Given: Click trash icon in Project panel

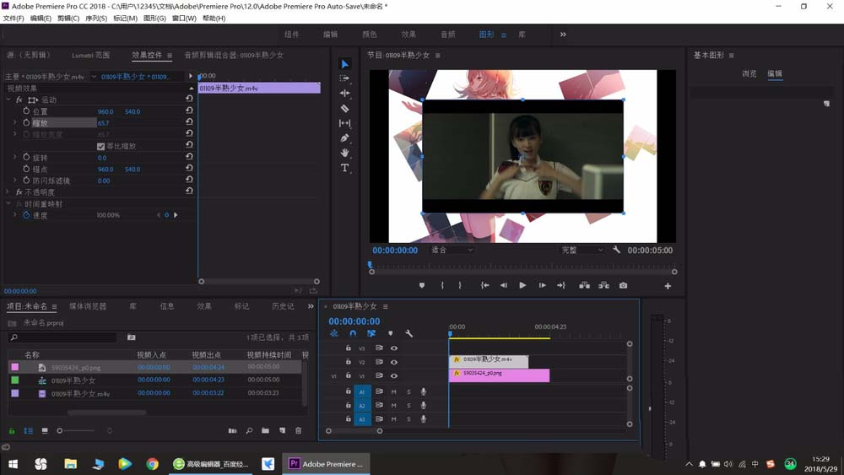Looking at the screenshot, I should point(298,430).
